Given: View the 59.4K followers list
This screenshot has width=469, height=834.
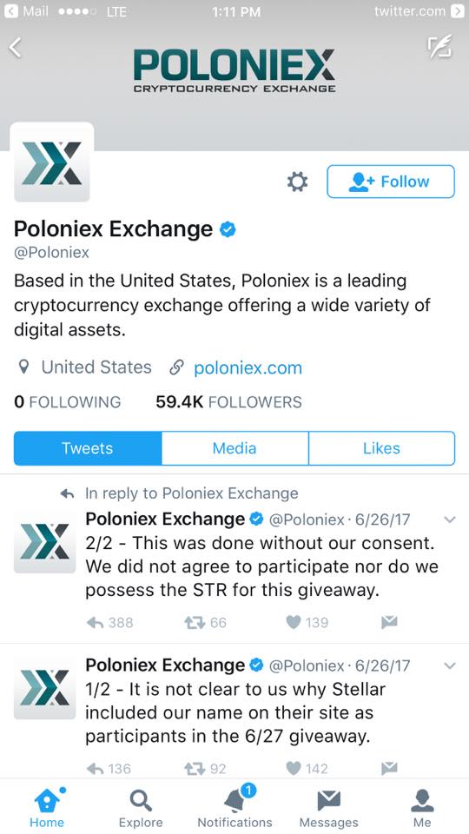Looking at the screenshot, I should (228, 402).
